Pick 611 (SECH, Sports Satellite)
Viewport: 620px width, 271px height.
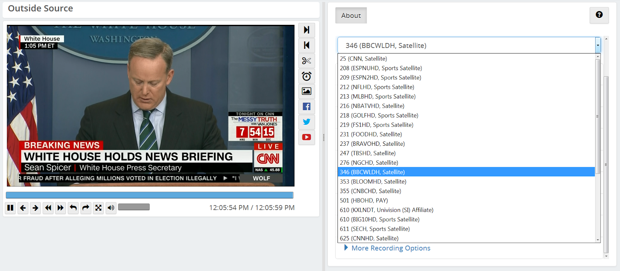tap(466, 229)
